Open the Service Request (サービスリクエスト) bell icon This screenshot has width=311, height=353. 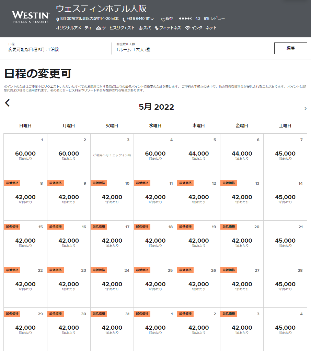99,28
